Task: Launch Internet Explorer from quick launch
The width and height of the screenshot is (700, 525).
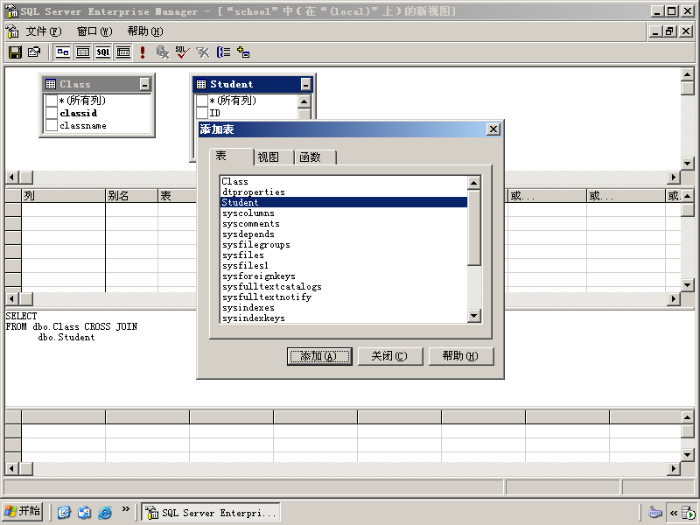Action: pyautogui.click(x=105, y=512)
